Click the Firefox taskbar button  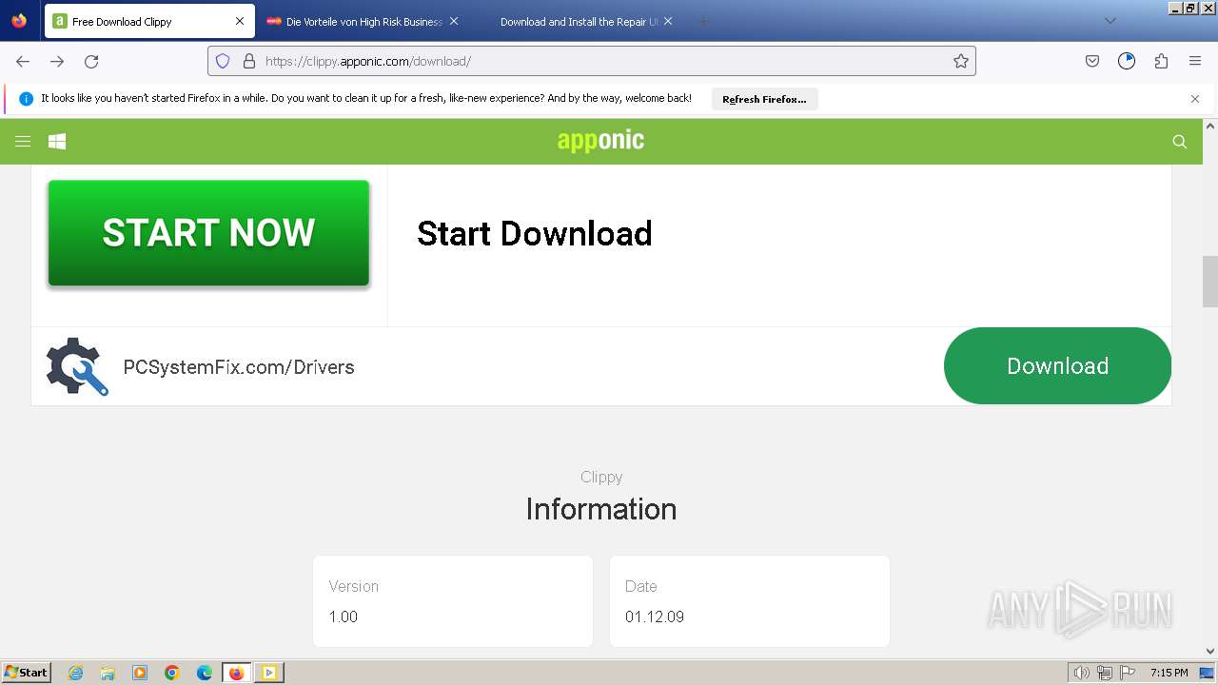pyautogui.click(x=237, y=673)
